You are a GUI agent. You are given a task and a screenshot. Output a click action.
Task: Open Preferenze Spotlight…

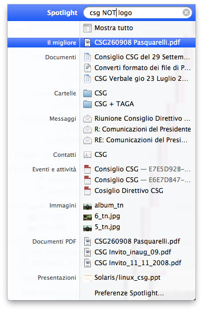[129, 293]
